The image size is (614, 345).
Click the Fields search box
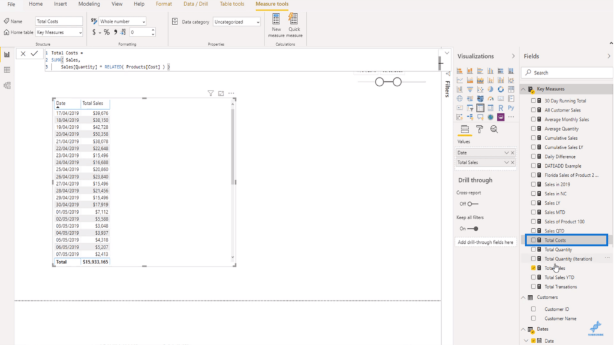coord(567,72)
